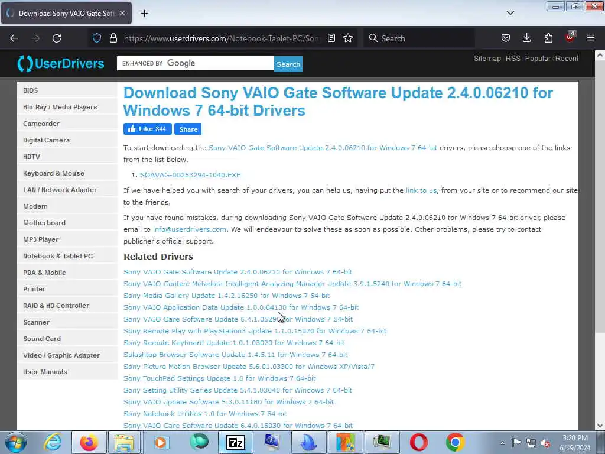This screenshot has width=605, height=454.
Task: Focus the Firefox Search box
Action: pyautogui.click(x=419, y=38)
